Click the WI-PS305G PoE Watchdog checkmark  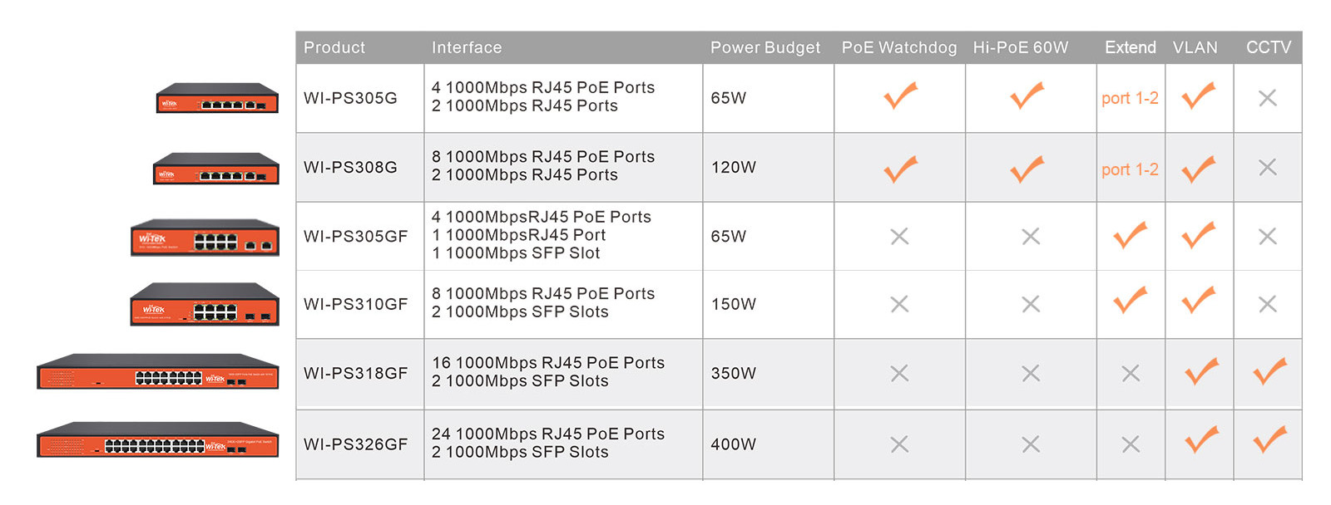pyautogui.click(x=900, y=96)
